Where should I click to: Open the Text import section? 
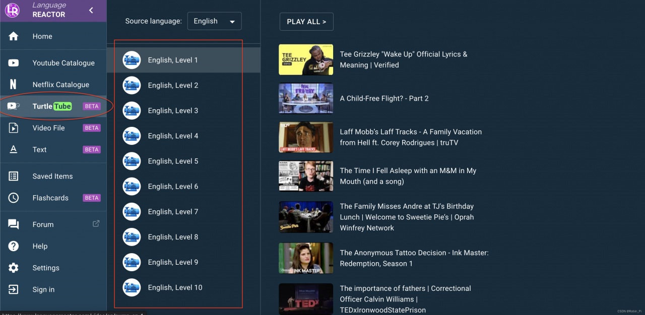point(39,149)
